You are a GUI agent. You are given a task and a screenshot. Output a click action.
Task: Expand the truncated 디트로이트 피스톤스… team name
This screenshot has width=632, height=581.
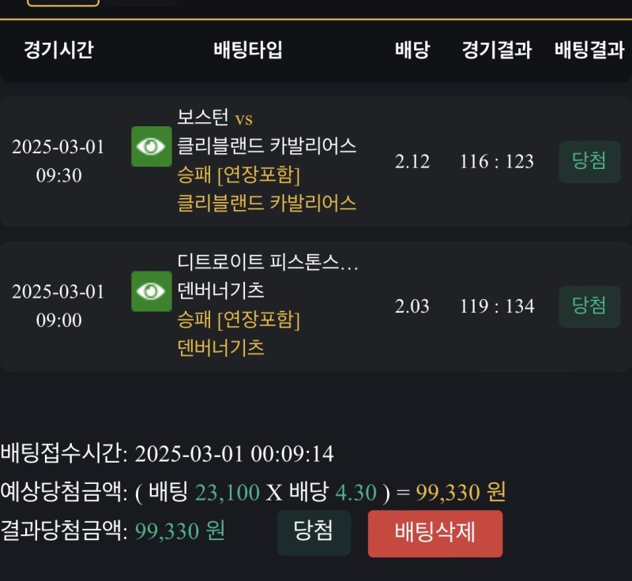tap(268, 262)
